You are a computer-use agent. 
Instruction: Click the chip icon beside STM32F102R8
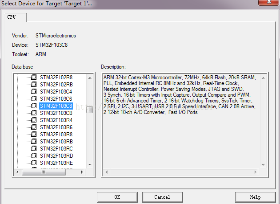[x=34, y=77]
